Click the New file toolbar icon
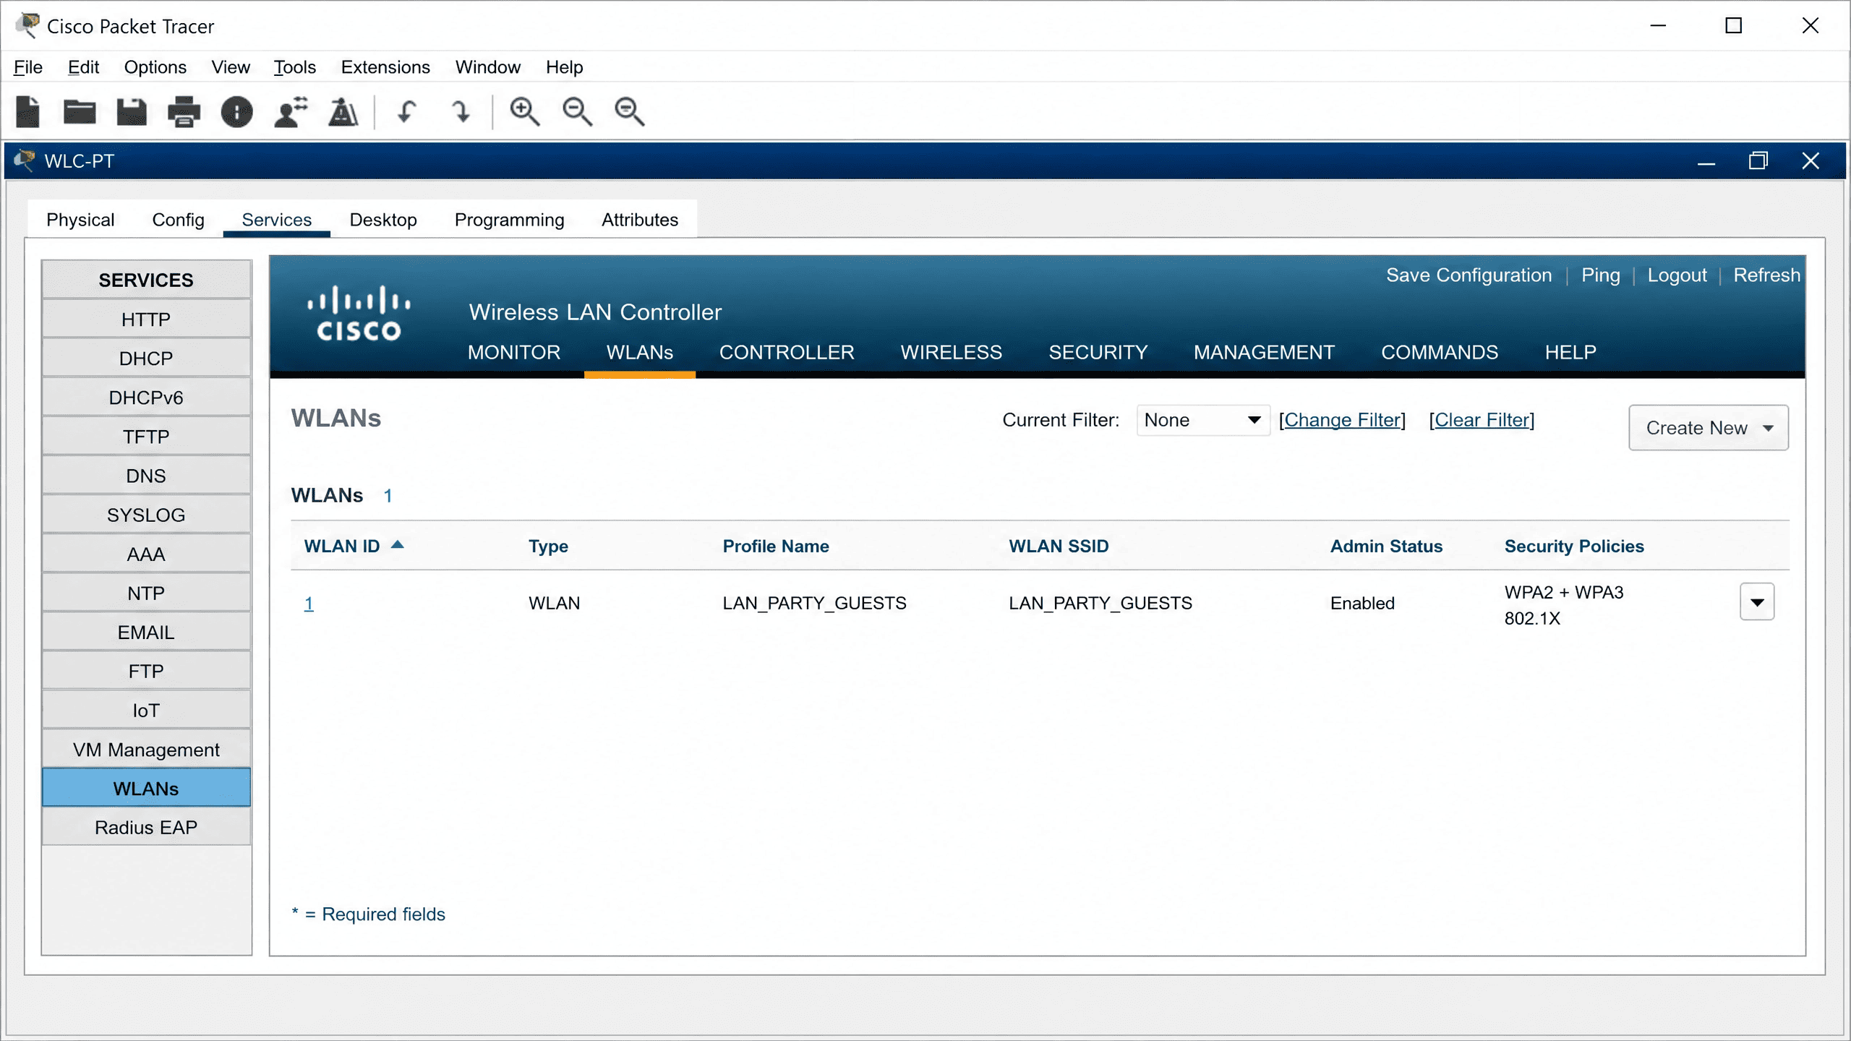 28,111
